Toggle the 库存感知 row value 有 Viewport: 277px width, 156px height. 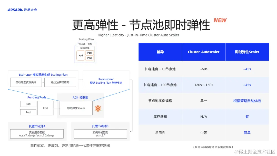click(x=247, y=116)
